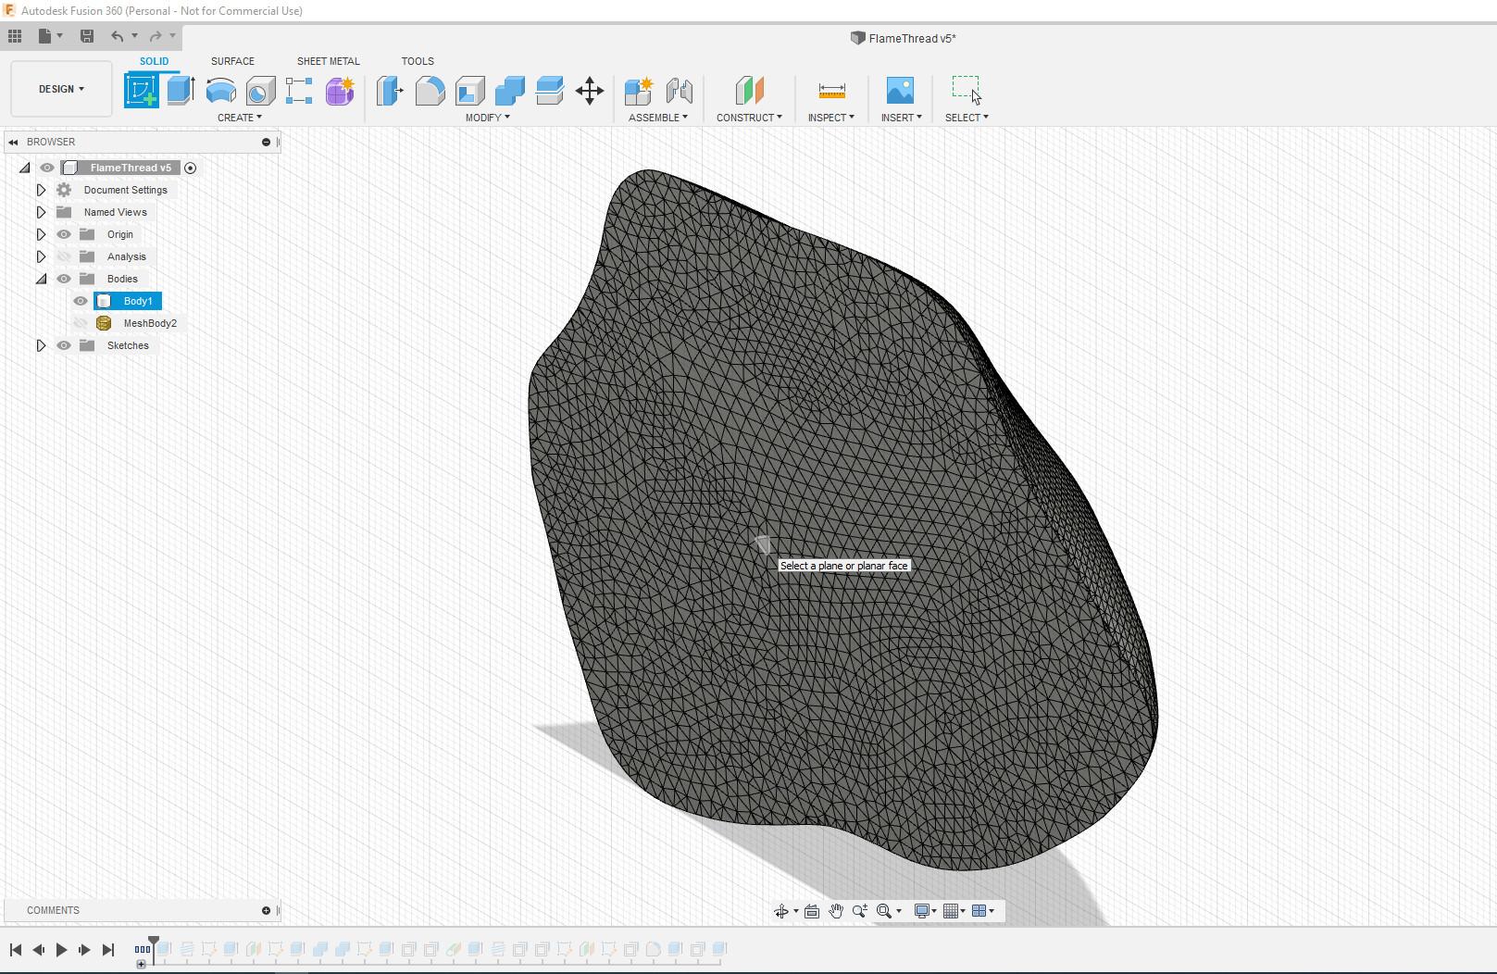Open the CONSTRUCT menu

(748, 118)
